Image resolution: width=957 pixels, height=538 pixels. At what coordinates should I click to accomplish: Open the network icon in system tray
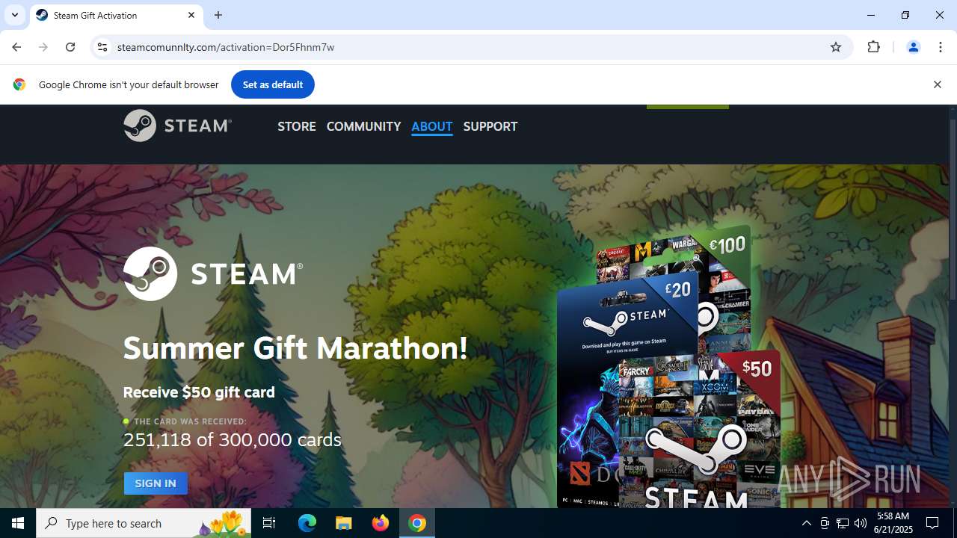tap(843, 523)
